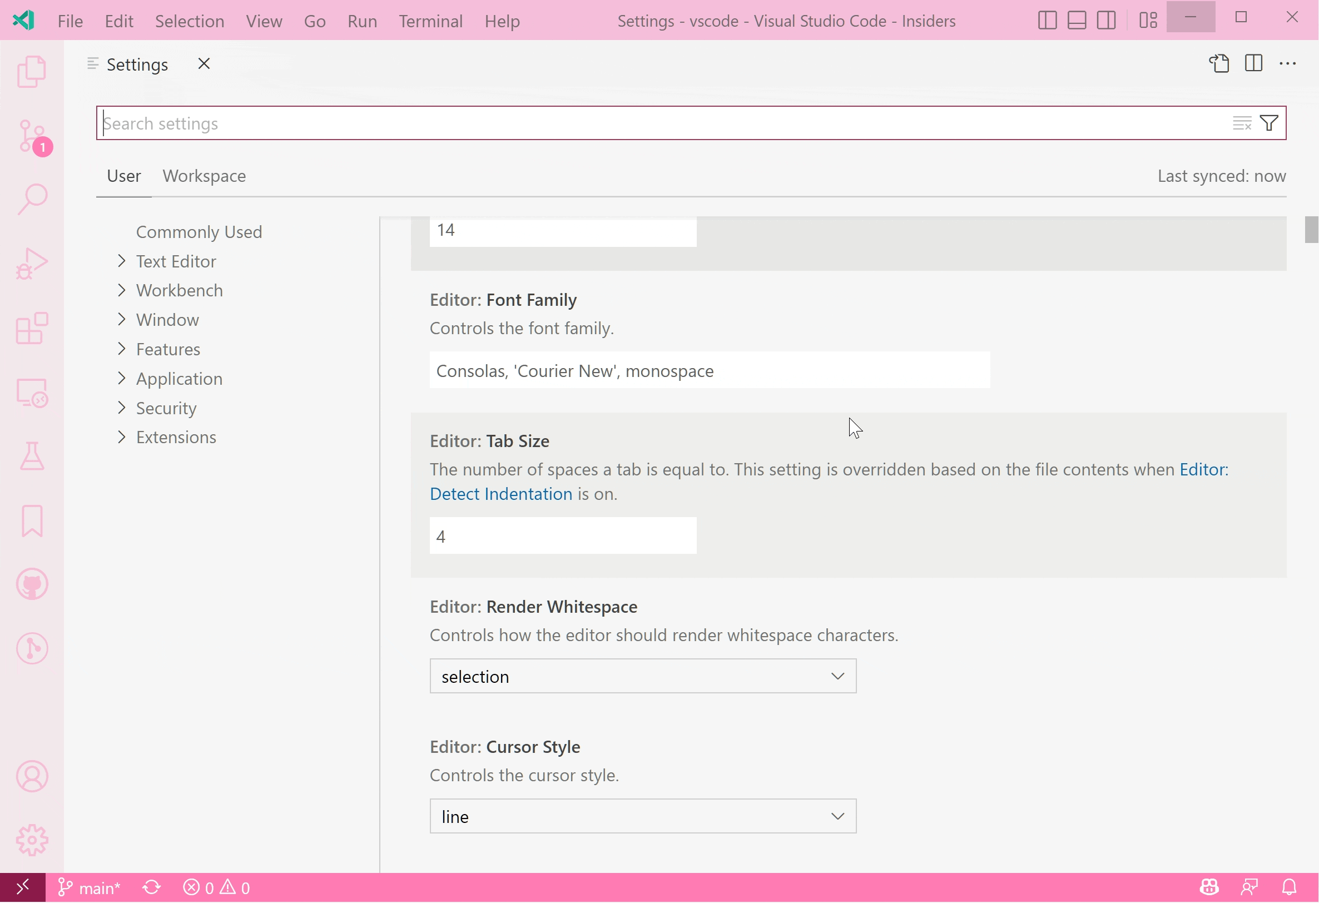Screen dimensions: 1319x903
Task: Click the Editor Detect Indentation link
Action: [501, 493]
